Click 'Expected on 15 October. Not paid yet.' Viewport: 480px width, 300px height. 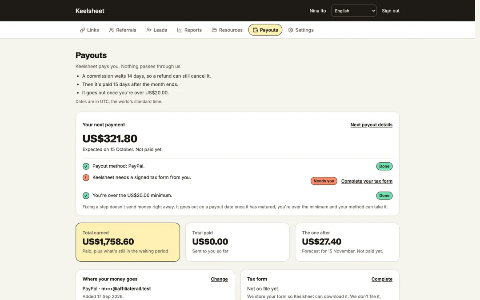[x=123, y=149]
